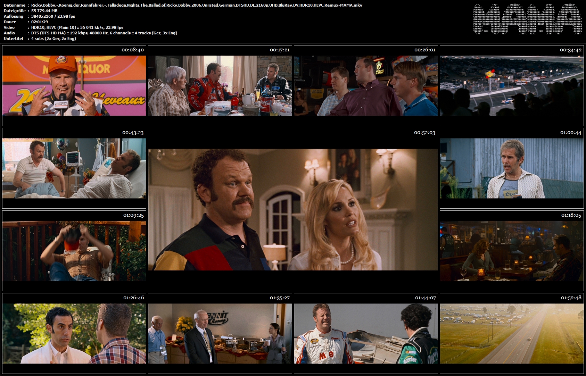The width and height of the screenshot is (586, 376).
Task: Open the thumbnail at timestamp 00:17:21
Action: [x=220, y=85]
